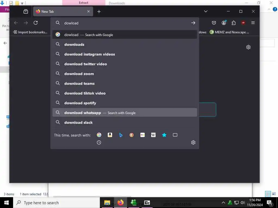Screen dimensions: 278x208
Task: Search this time with Amazon icon
Action: (x=110, y=135)
